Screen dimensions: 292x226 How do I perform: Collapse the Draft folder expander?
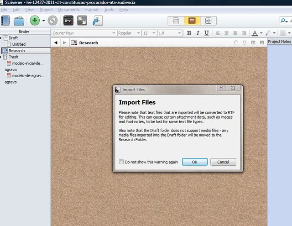pyautogui.click(x=1, y=38)
